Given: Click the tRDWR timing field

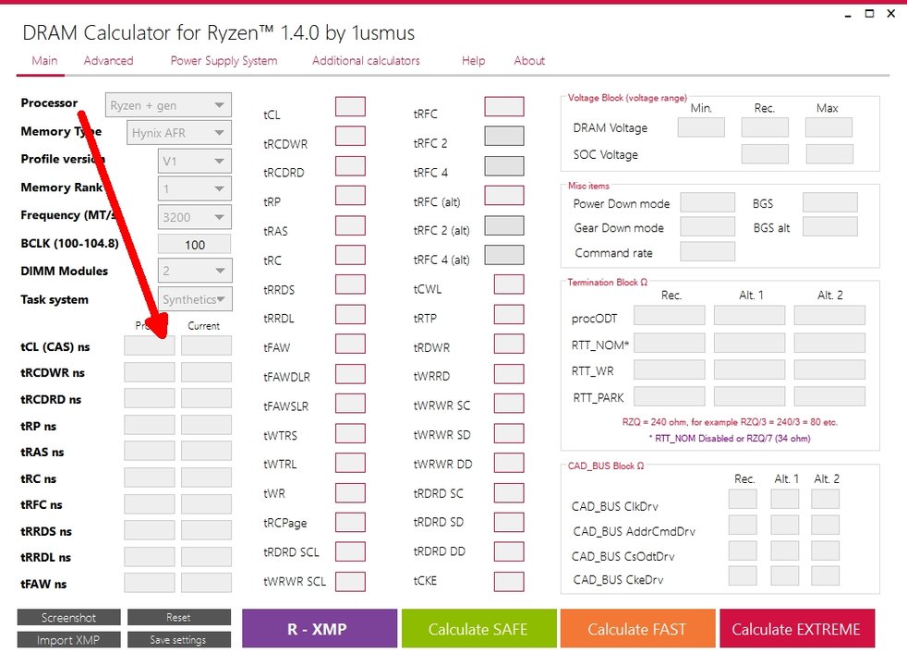Looking at the screenshot, I should (509, 344).
